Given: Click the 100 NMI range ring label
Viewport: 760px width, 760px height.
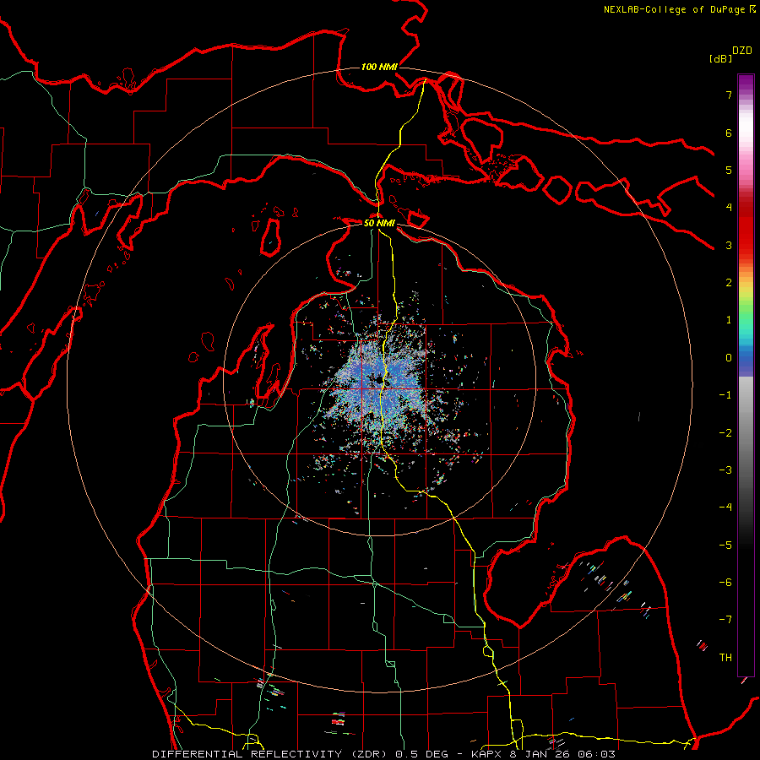Looking at the screenshot, I should 379,67.
